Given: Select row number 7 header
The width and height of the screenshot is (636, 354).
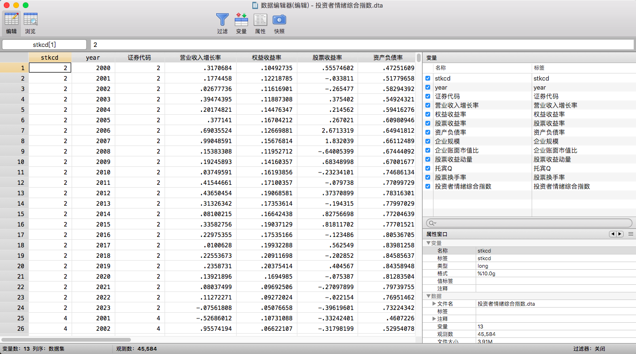Looking at the screenshot, I should click(x=14, y=130).
